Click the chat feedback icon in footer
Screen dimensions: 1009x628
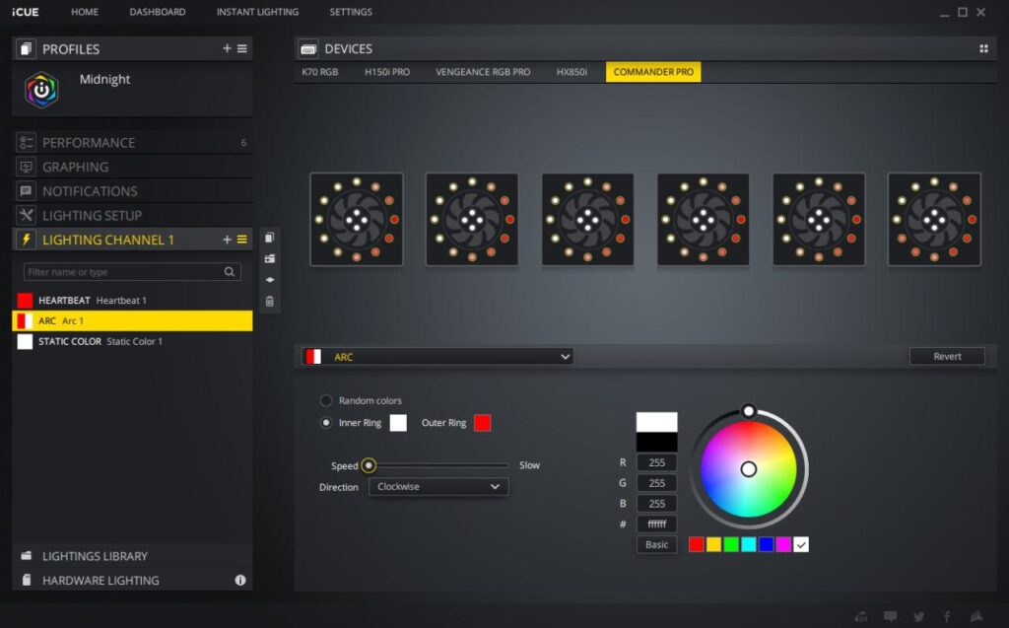(891, 616)
